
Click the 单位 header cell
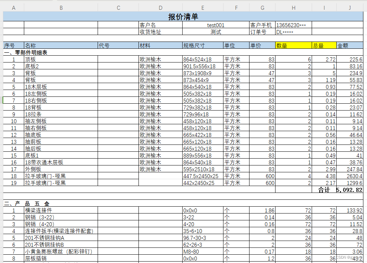click(x=236, y=46)
